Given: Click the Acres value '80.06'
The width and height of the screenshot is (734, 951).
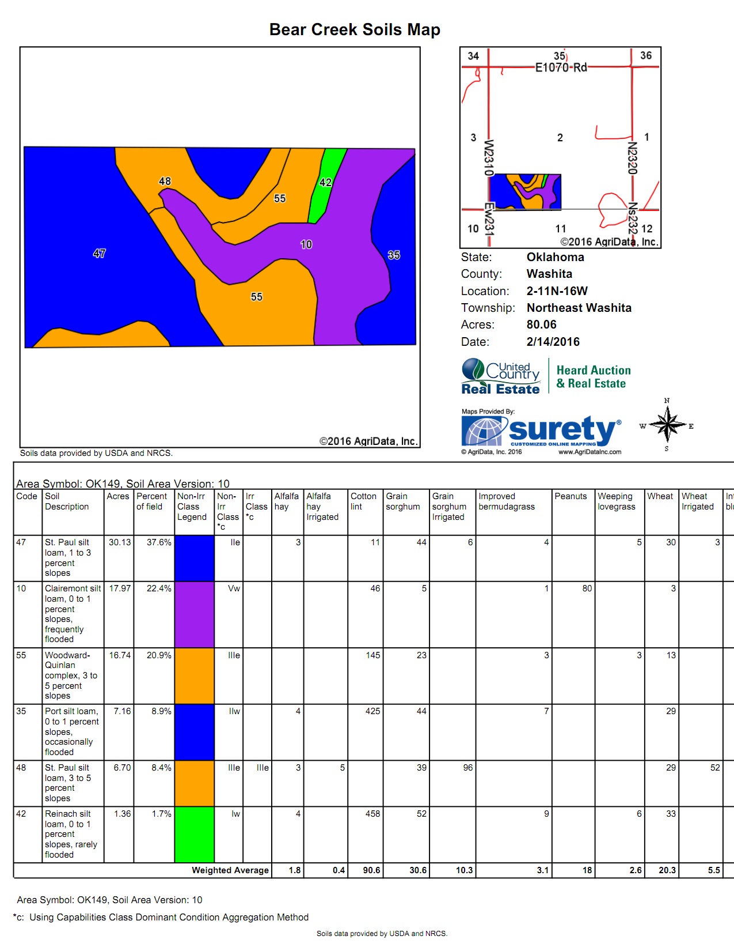Looking at the screenshot, I should coord(541,324).
